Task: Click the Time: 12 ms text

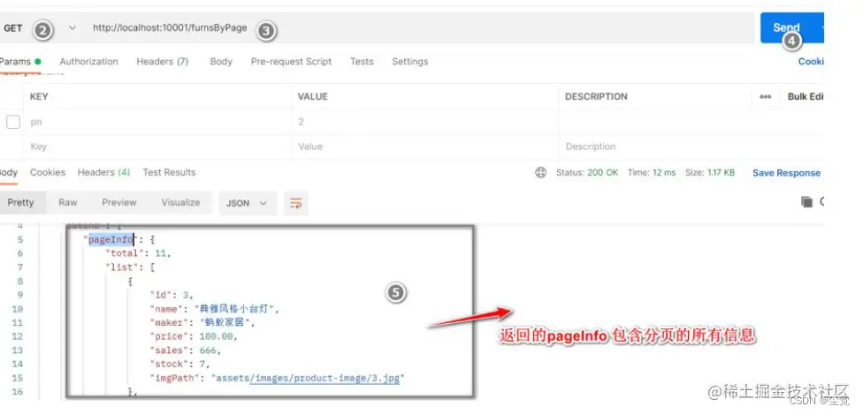Action: point(652,173)
